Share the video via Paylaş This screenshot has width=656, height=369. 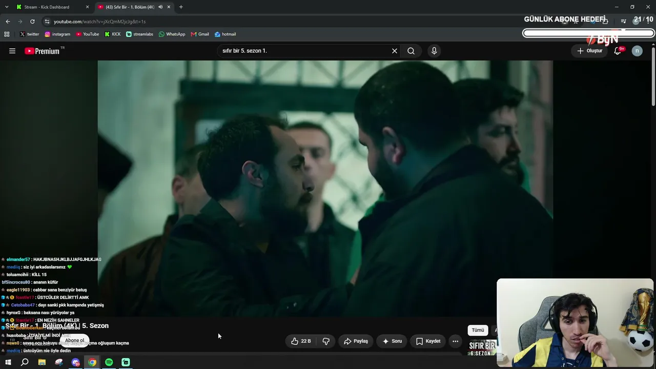tap(356, 341)
